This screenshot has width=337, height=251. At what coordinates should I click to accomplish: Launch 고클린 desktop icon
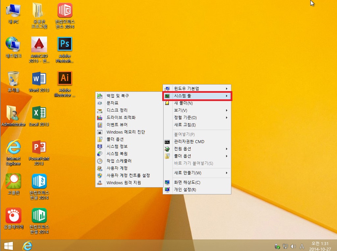(x=13, y=184)
